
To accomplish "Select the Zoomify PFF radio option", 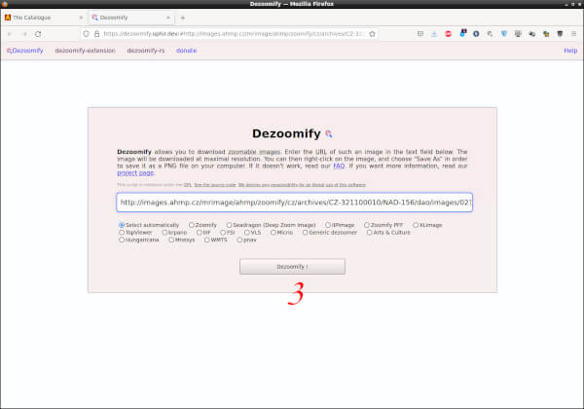I will pyautogui.click(x=367, y=225).
